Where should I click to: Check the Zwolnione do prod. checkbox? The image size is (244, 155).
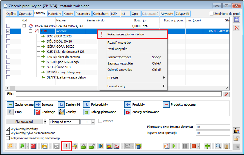211,14
